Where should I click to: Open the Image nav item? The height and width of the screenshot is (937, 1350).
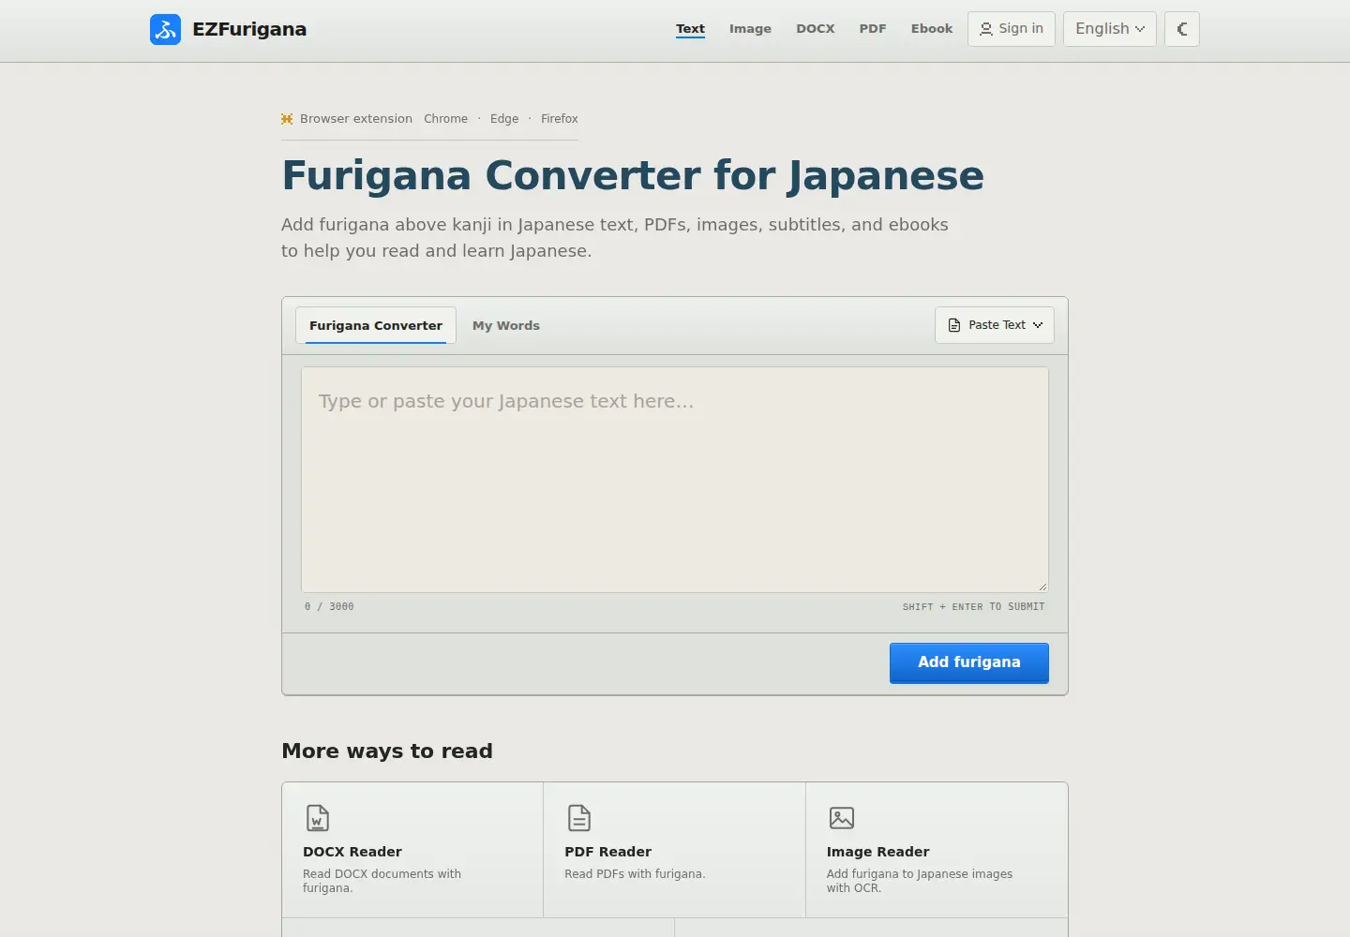(x=750, y=29)
